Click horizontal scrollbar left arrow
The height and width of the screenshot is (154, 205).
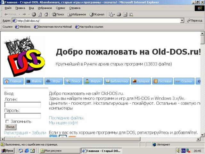click(3, 139)
